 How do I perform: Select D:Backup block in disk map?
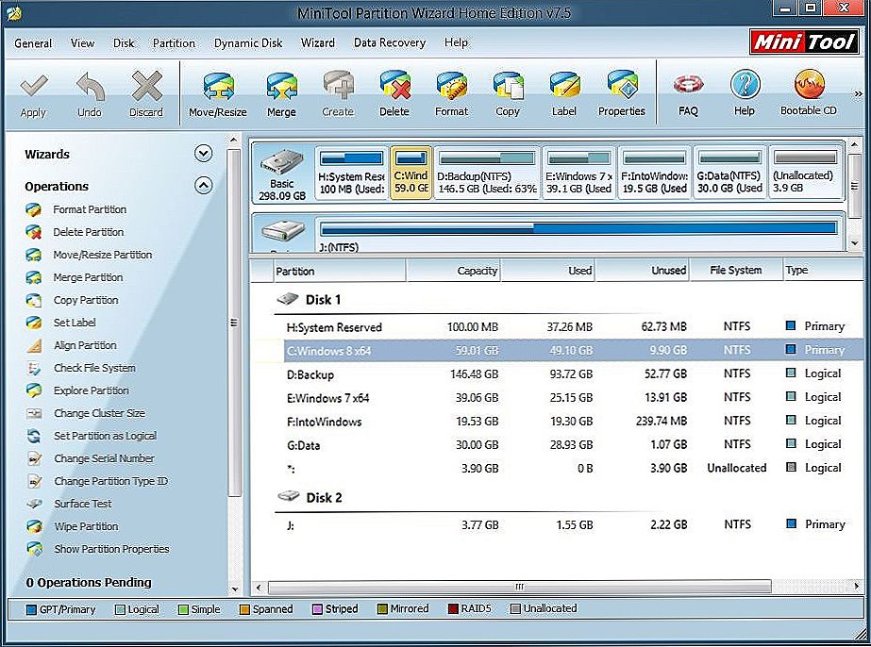point(486,173)
